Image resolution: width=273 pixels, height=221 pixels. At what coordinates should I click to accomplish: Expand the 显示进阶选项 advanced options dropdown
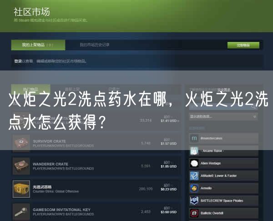pos(223,116)
